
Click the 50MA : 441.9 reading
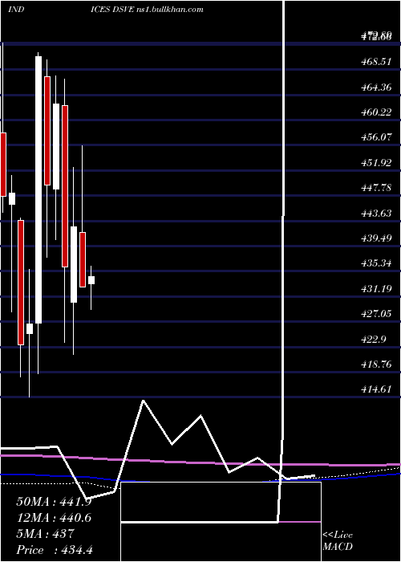click(x=54, y=502)
